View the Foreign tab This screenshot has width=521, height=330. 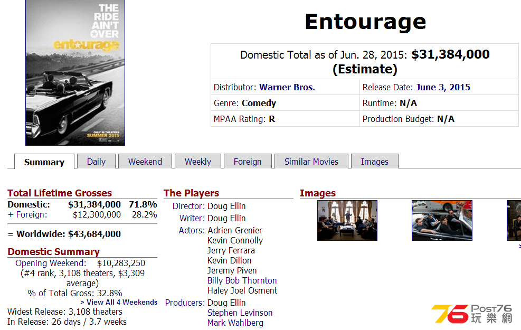pyautogui.click(x=248, y=162)
